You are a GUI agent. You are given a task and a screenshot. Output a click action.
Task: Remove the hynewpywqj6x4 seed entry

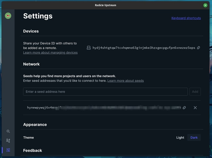[195, 108]
